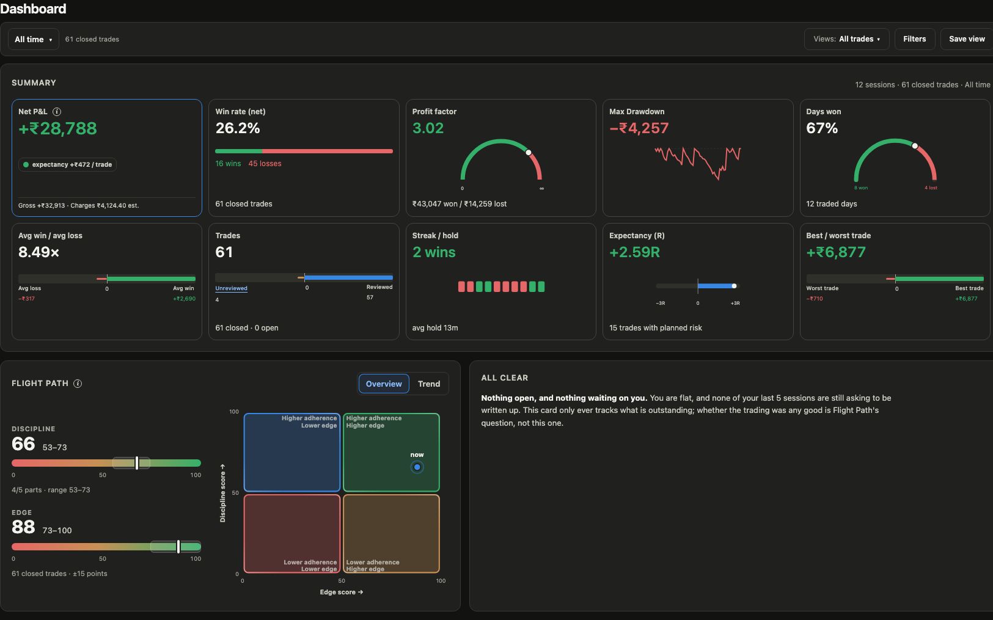This screenshot has height=620, width=993.
Task: Click the Best trade value +₹6,877
Action: 836,252
